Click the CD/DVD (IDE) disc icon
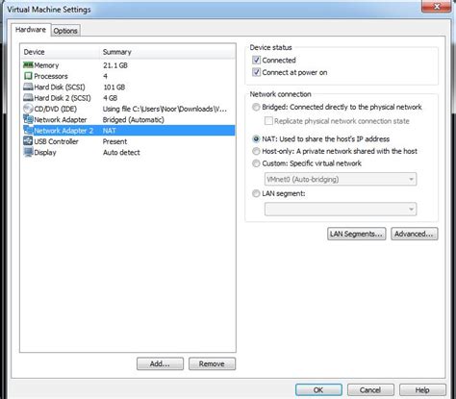456x399 pixels. [x=28, y=109]
